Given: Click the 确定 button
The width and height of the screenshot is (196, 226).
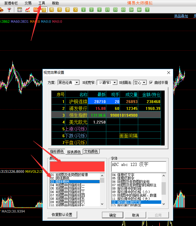Looking at the screenshot, I should coord(113,215).
